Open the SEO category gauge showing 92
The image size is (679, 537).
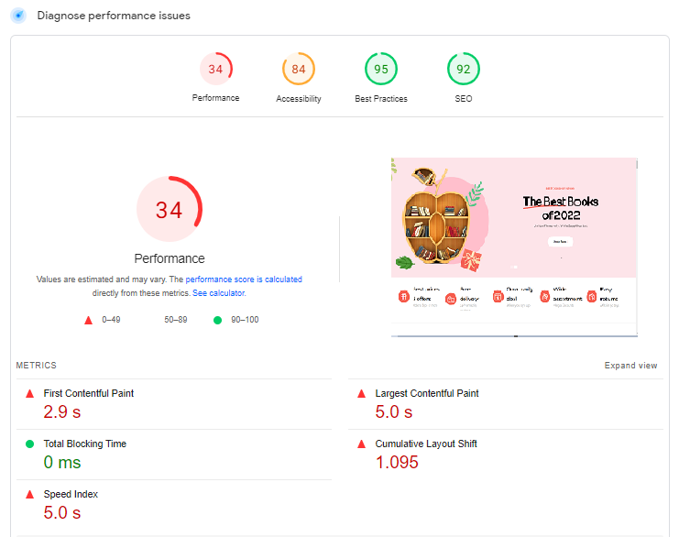tap(463, 69)
